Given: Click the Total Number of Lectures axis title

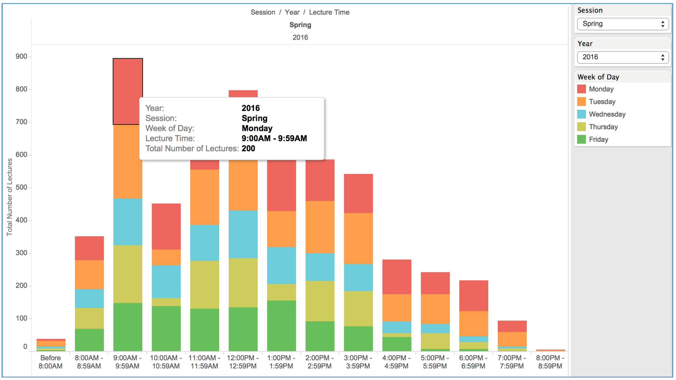Looking at the screenshot, I should point(10,197).
